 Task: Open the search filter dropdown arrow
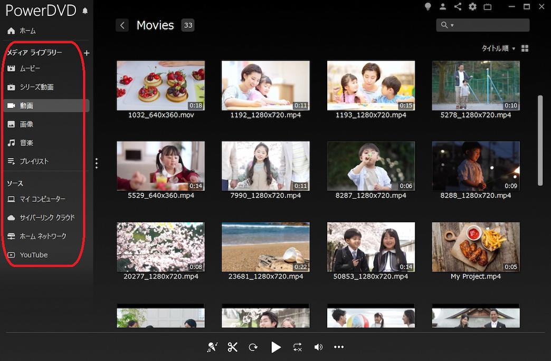452,25
